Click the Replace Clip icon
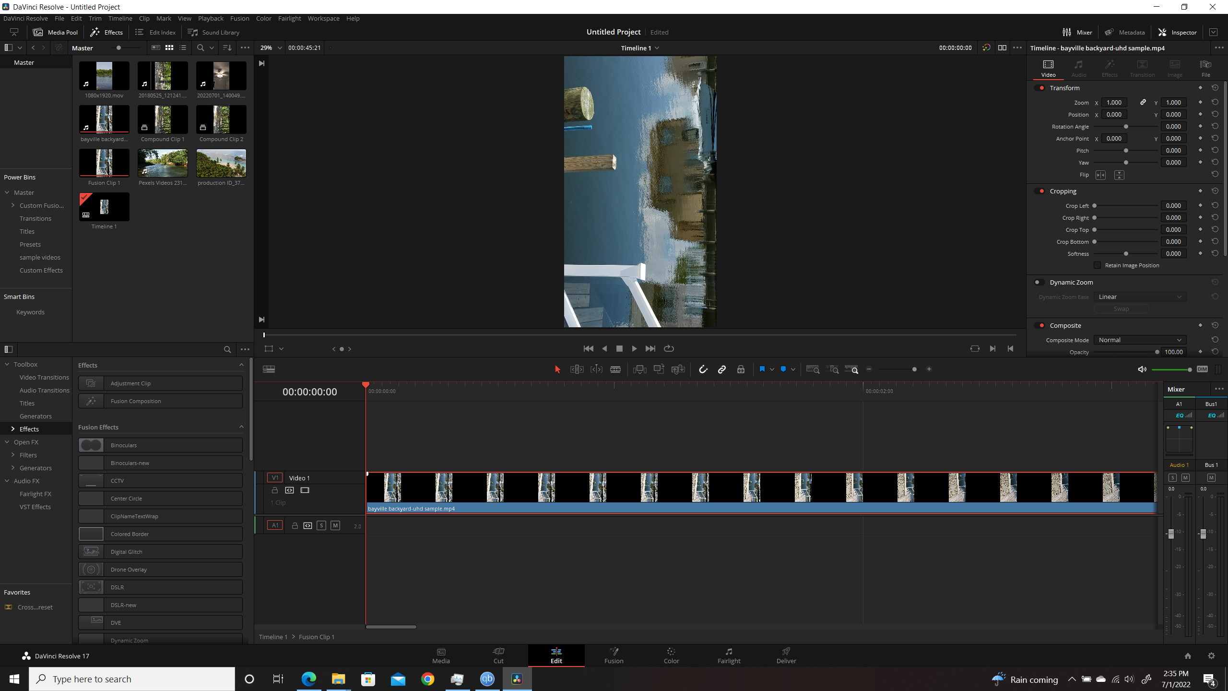 [678, 369]
